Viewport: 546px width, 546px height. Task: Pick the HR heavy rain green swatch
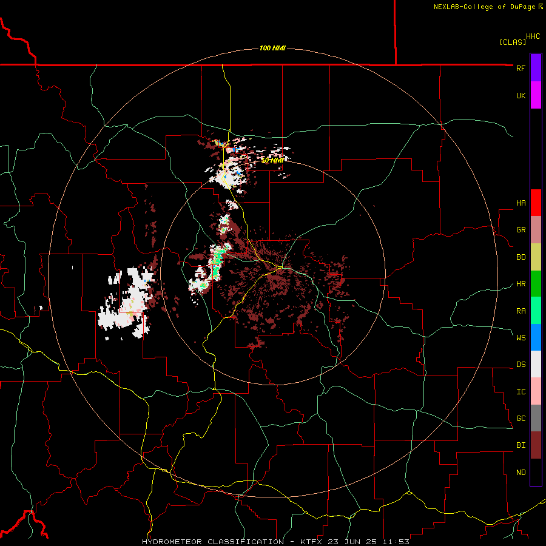point(536,284)
